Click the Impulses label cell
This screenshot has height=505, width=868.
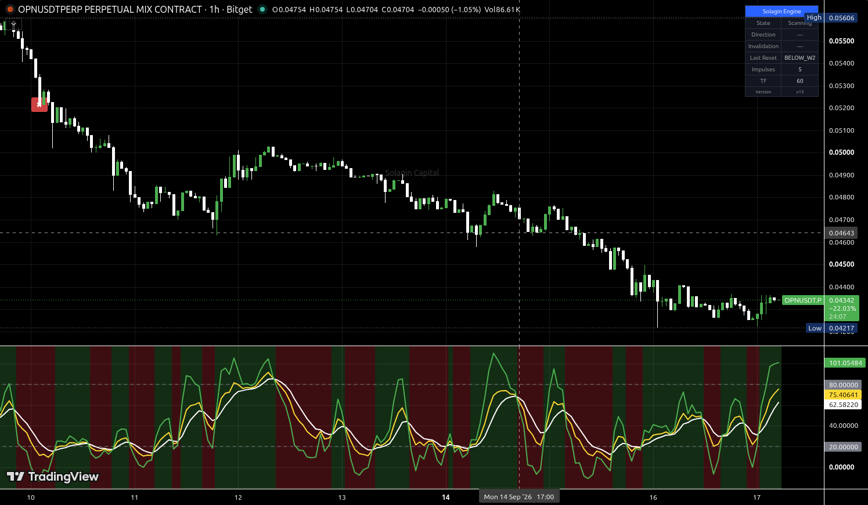click(x=763, y=70)
